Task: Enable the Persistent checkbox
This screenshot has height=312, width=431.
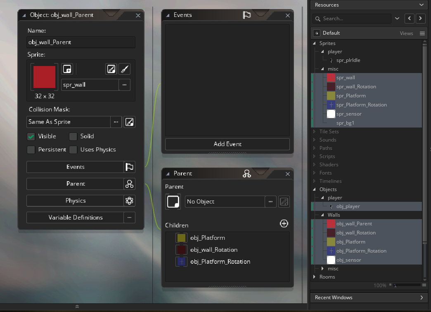Action: (31, 149)
